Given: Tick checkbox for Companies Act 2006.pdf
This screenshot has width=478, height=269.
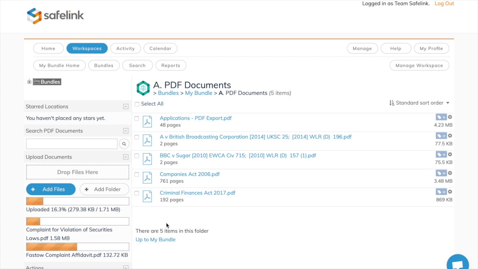Looking at the screenshot, I should [137, 174].
